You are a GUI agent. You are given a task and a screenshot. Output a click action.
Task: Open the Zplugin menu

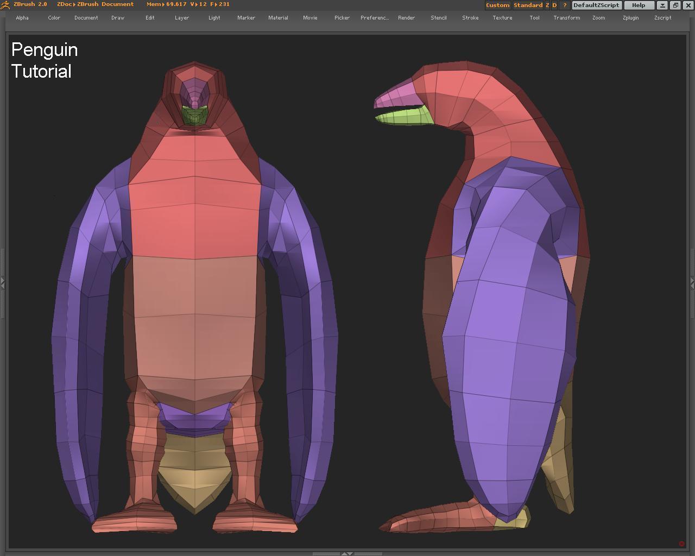click(630, 18)
